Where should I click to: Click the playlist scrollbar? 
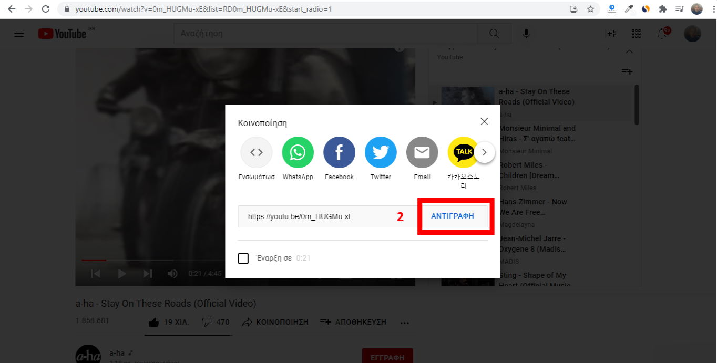click(x=637, y=105)
